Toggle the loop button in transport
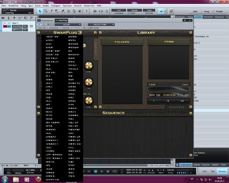The width and height of the screenshot is (229, 183). tap(114, 171)
